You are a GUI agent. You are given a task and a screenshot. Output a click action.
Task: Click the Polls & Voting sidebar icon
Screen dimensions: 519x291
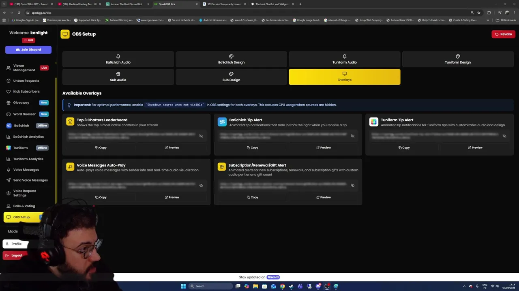coord(8,206)
